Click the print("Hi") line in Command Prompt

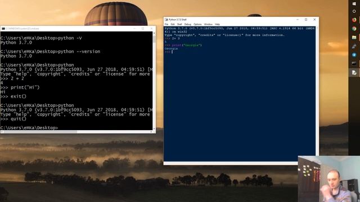[20, 88]
